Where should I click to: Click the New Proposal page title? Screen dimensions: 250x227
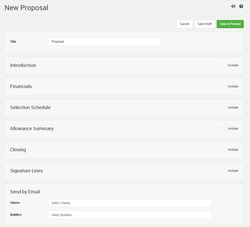click(27, 8)
